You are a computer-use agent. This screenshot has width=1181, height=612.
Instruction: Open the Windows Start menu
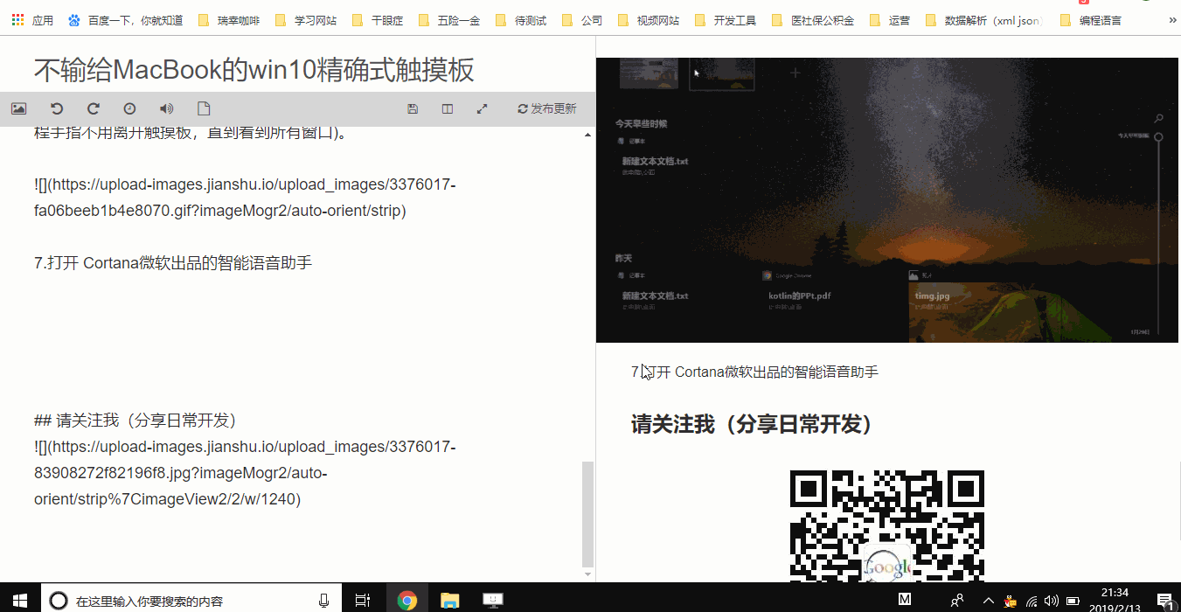click(19, 600)
